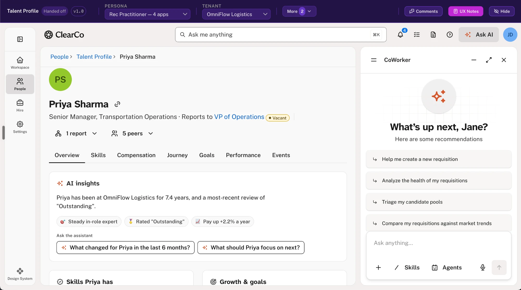This screenshot has width=521, height=290.
Task: Hide the prototype toolbar with Hide button
Action: 502,11
